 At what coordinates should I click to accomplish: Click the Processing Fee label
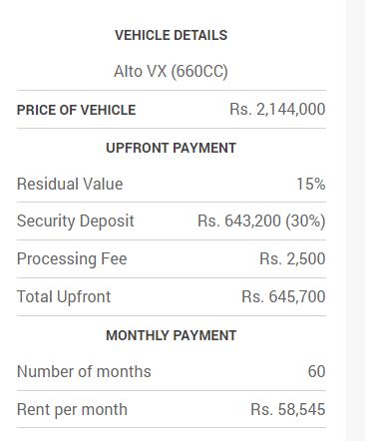pyautogui.click(x=72, y=259)
